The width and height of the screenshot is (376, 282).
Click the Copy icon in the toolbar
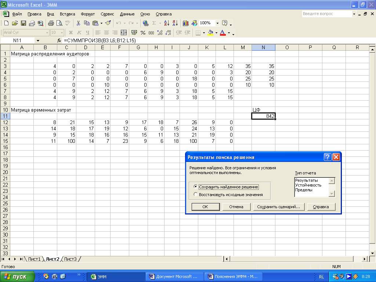87,23
